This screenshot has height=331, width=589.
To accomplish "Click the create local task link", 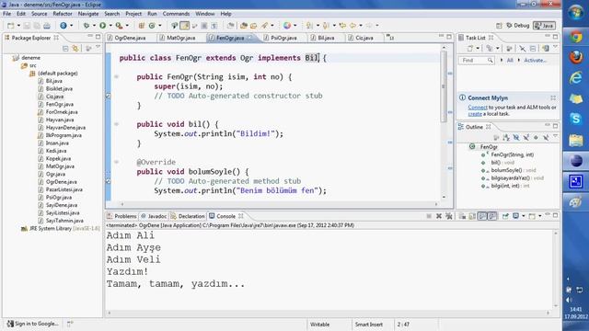I will (475, 114).
